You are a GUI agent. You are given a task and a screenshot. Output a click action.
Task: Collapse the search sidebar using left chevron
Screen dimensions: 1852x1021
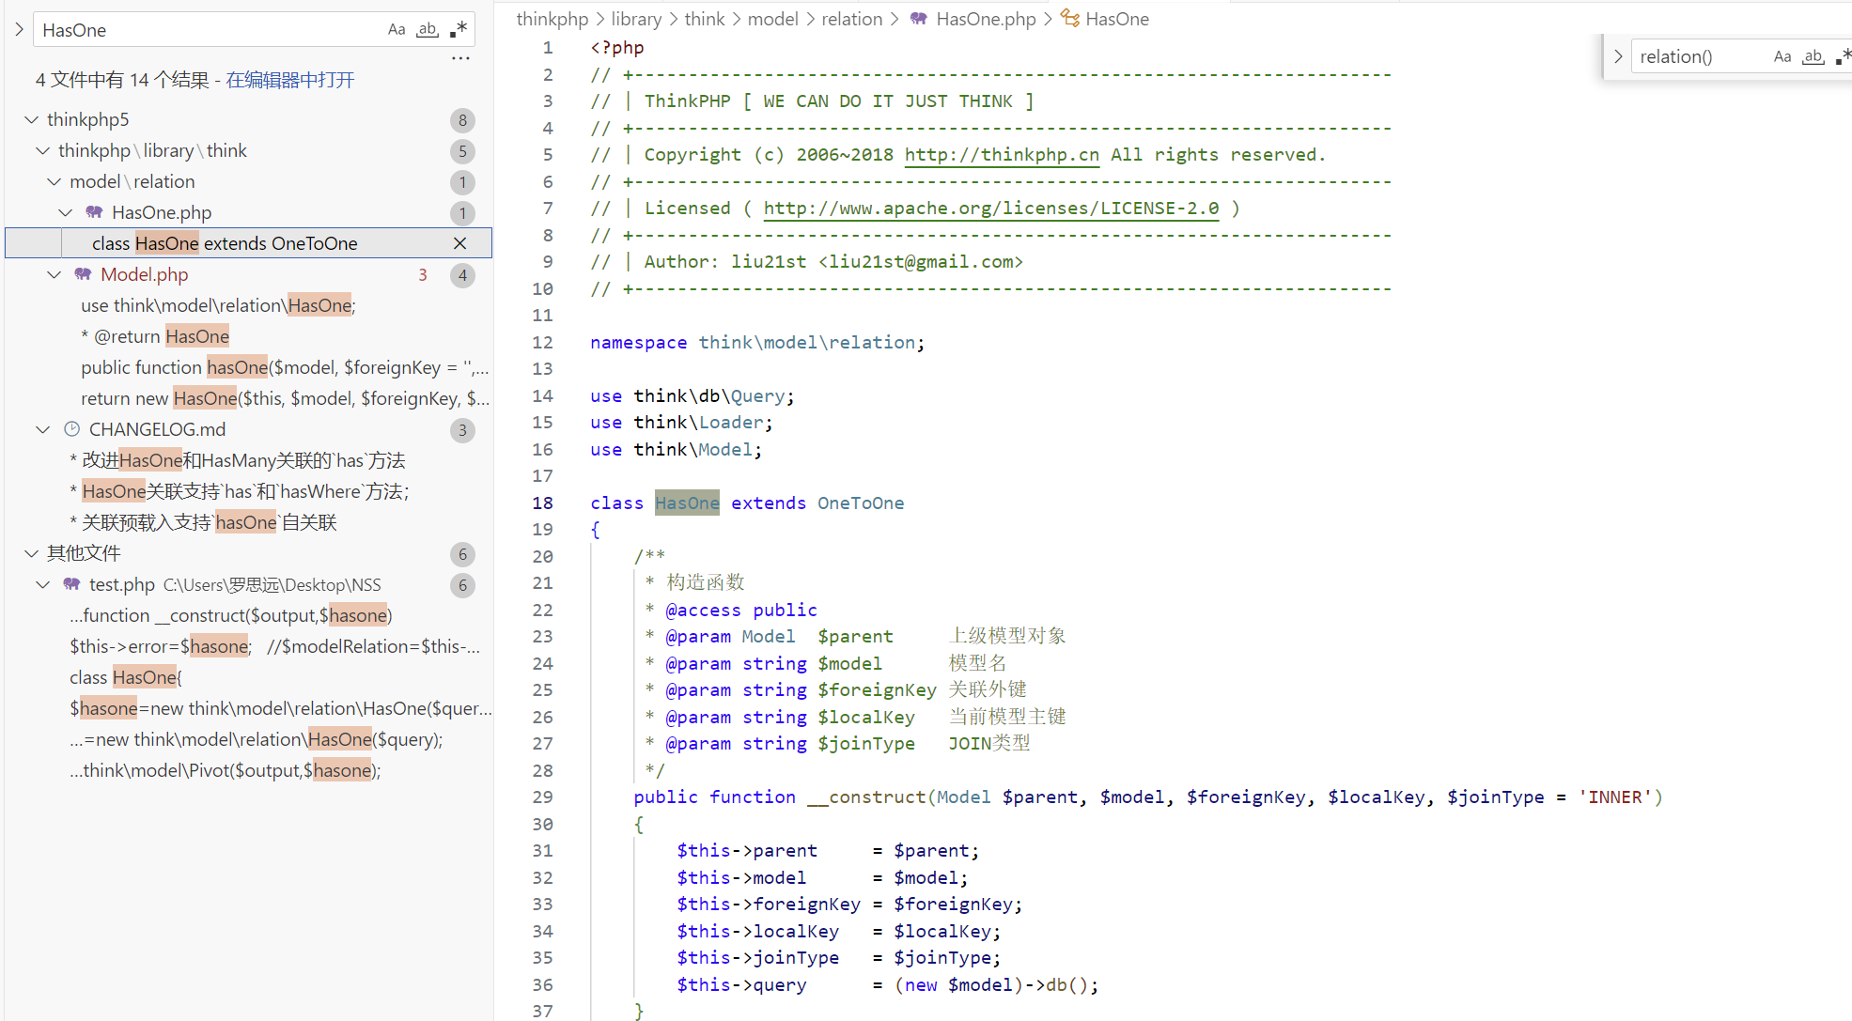18,29
